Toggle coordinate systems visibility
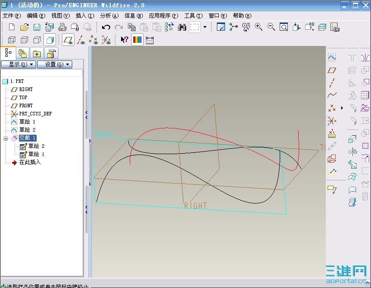Screen dimensions: 371x288 click(106, 40)
